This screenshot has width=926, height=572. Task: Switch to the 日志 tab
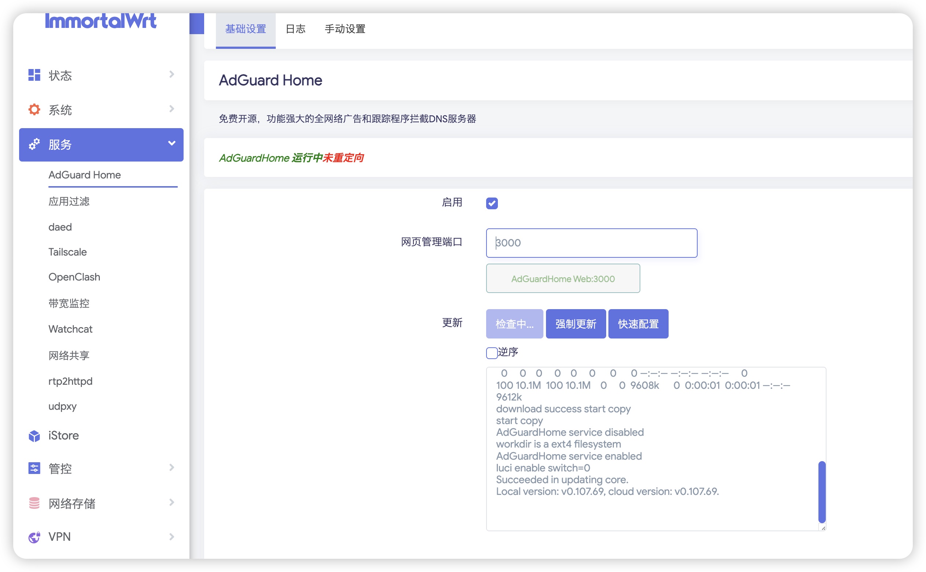pos(296,29)
